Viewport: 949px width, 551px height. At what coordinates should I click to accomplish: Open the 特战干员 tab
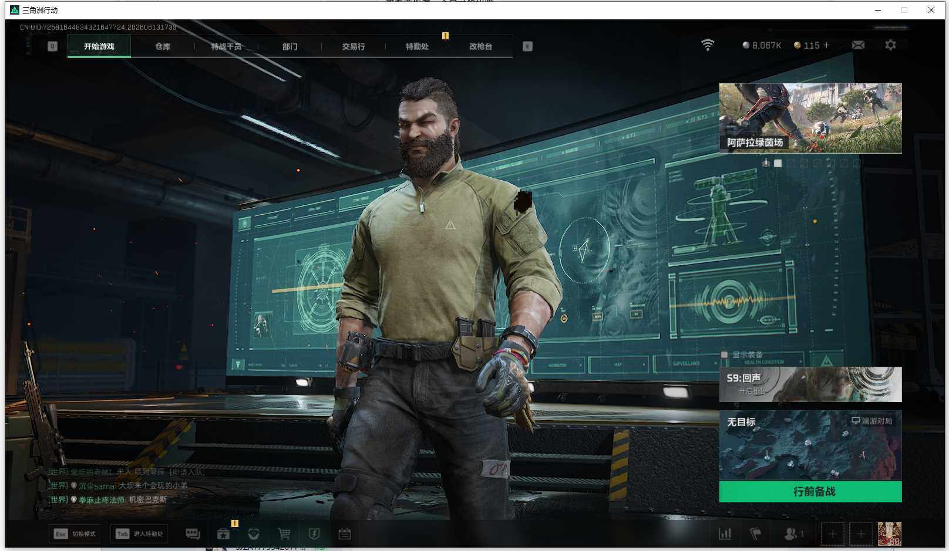(226, 46)
